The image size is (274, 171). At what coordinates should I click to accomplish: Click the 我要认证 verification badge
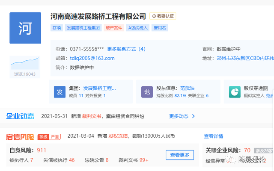point(163,16)
